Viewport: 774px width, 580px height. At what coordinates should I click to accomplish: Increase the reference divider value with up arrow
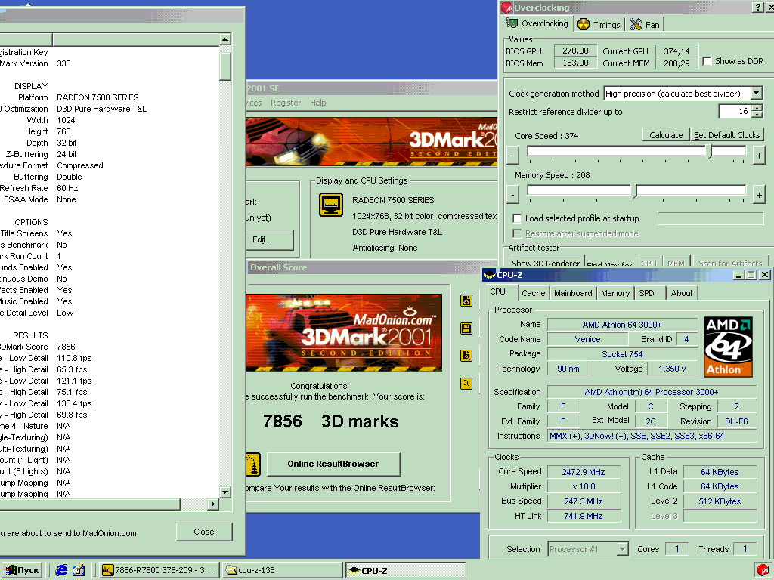tap(757, 108)
